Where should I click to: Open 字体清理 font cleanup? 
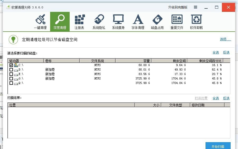pyautogui.click(x=138, y=22)
